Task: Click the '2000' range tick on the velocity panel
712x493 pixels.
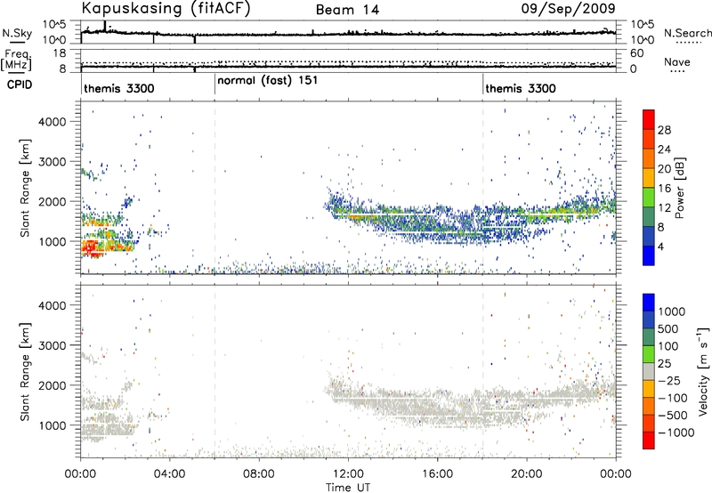Action: point(52,385)
